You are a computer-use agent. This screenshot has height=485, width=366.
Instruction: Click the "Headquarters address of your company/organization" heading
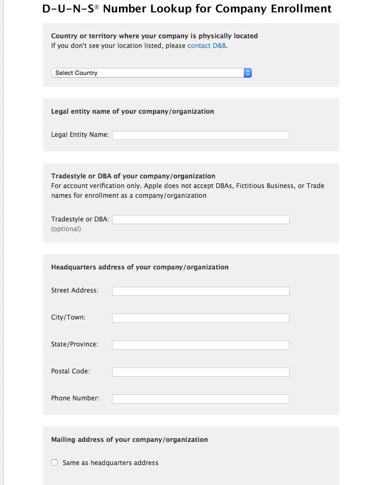(139, 267)
